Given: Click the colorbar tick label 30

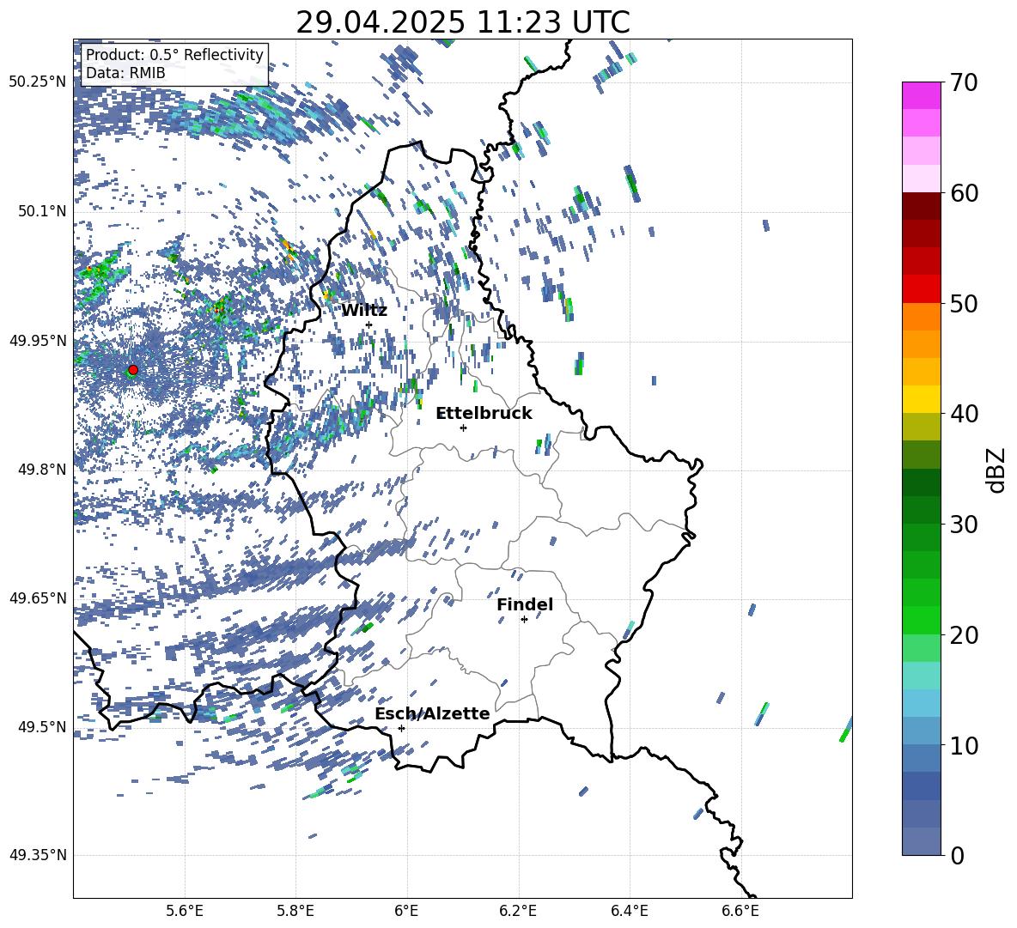Looking at the screenshot, I should (964, 525).
